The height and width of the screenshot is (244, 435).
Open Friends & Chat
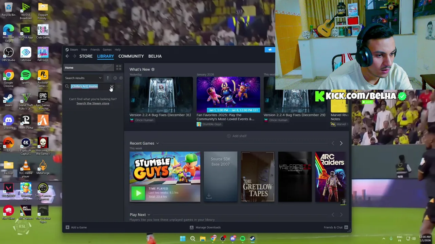[336, 227]
